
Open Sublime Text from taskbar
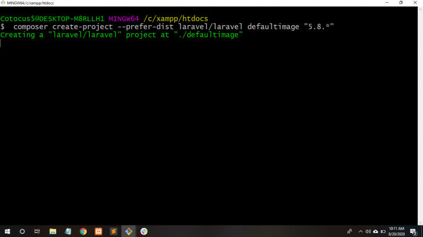click(x=114, y=231)
